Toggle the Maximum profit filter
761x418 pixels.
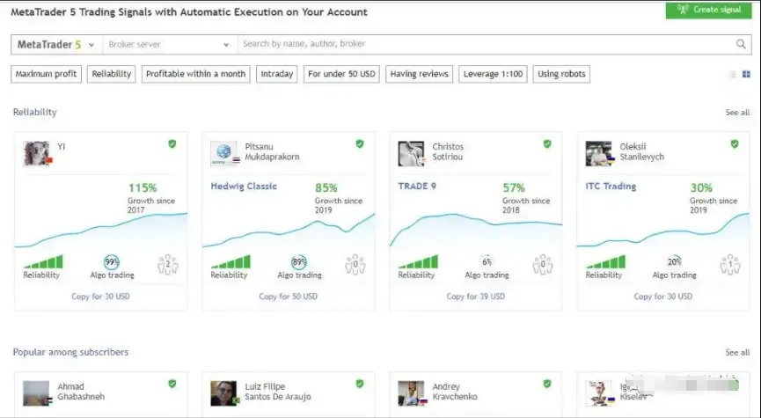point(47,74)
